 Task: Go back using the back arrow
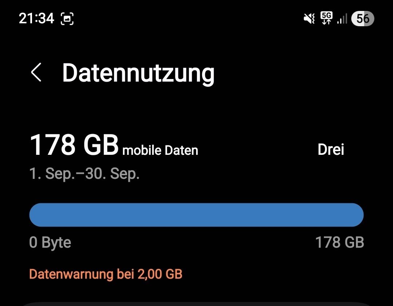(36, 72)
